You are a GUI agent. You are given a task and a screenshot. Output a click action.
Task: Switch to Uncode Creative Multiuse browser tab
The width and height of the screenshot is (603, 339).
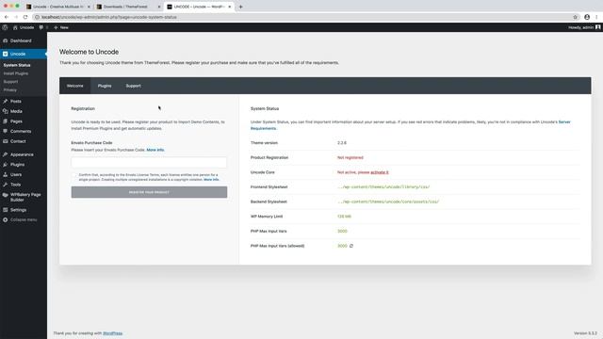(x=58, y=7)
